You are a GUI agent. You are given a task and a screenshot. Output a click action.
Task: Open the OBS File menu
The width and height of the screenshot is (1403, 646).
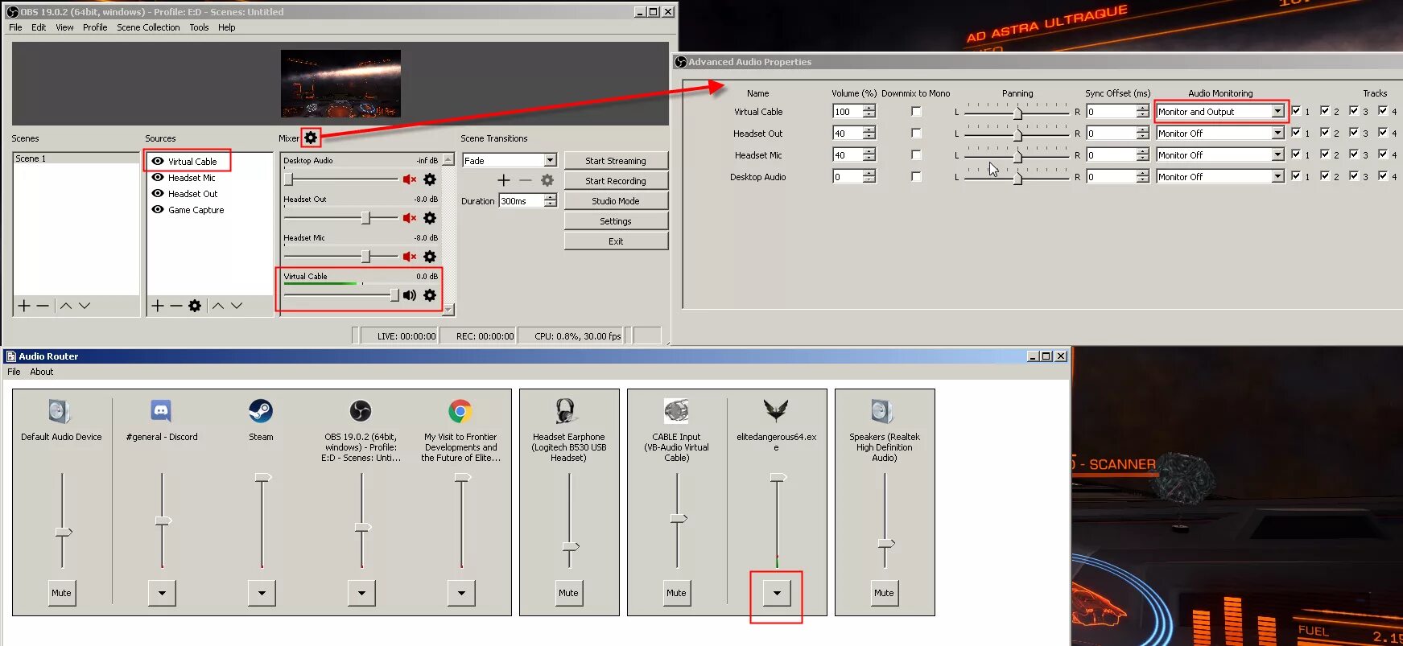click(15, 27)
